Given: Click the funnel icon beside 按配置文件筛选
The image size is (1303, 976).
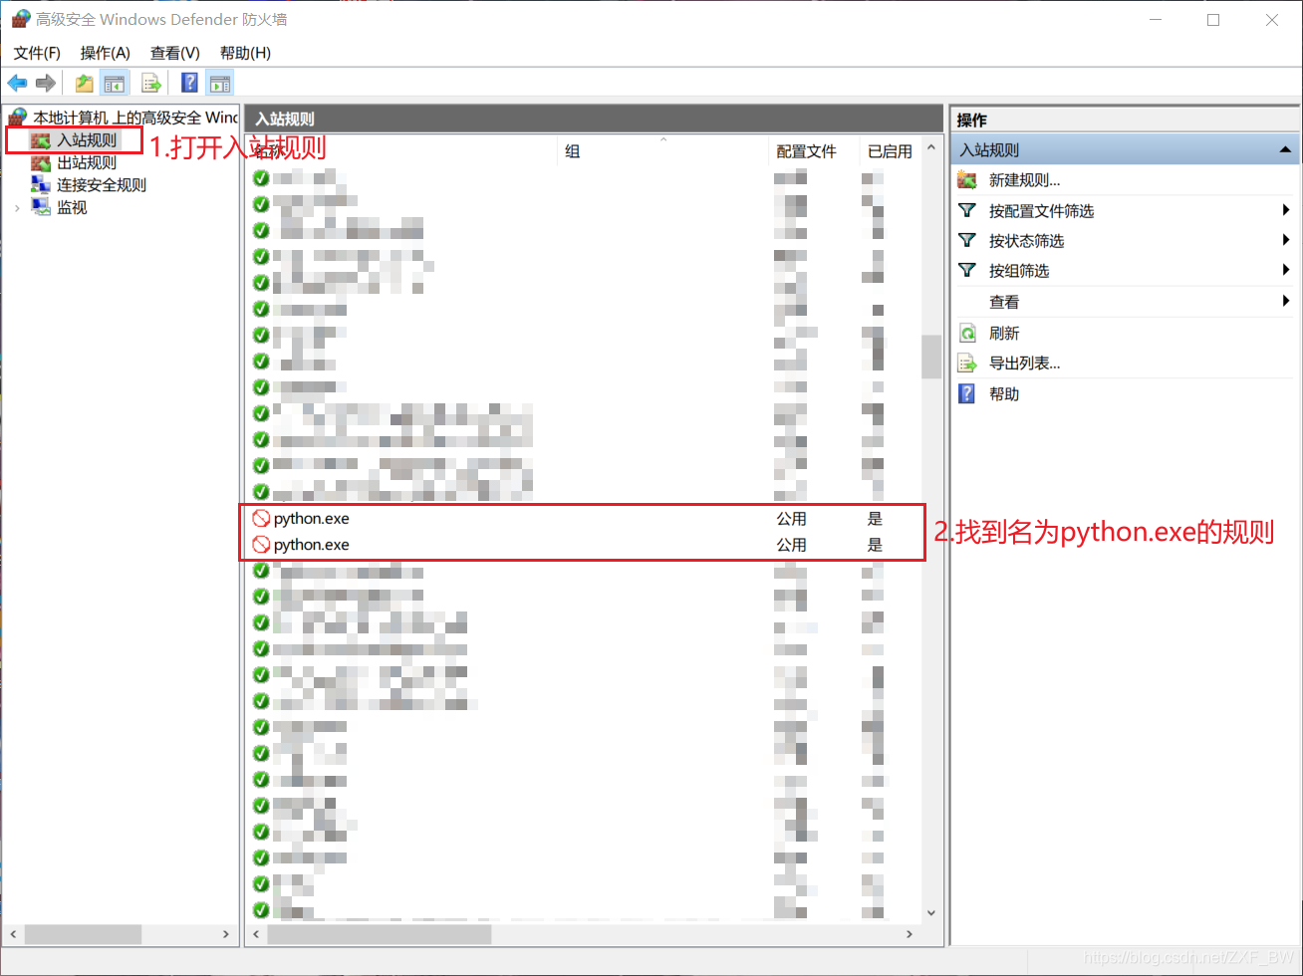Looking at the screenshot, I should click(967, 210).
